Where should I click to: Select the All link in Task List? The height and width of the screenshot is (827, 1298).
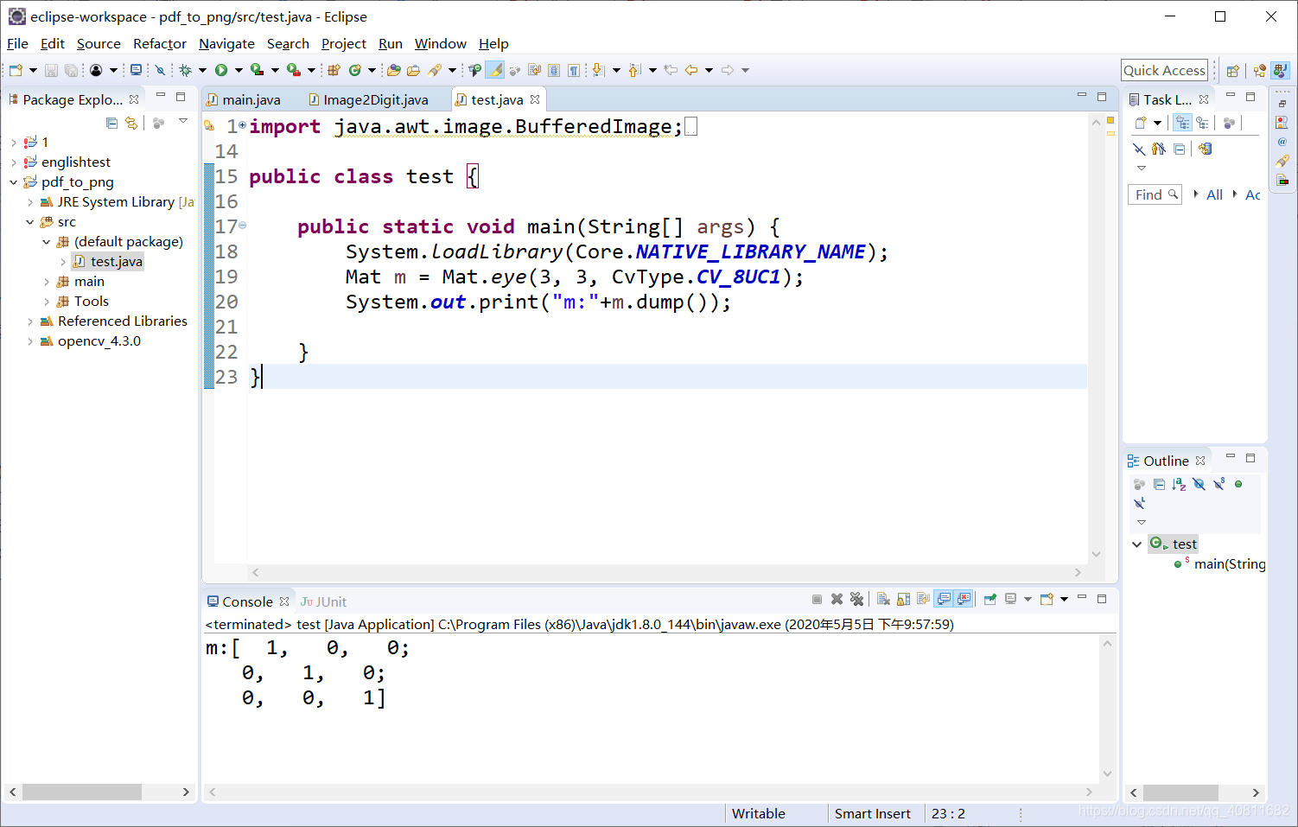pos(1213,194)
